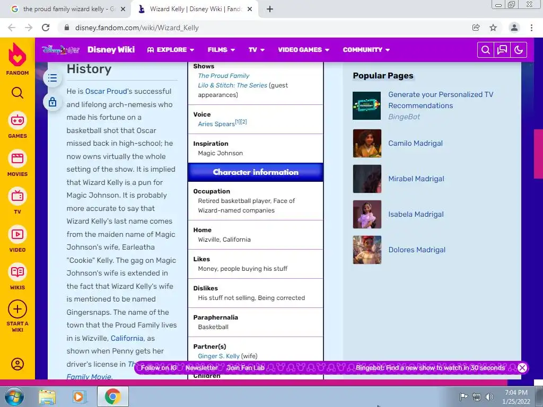Open a new browser tab

coord(270,10)
